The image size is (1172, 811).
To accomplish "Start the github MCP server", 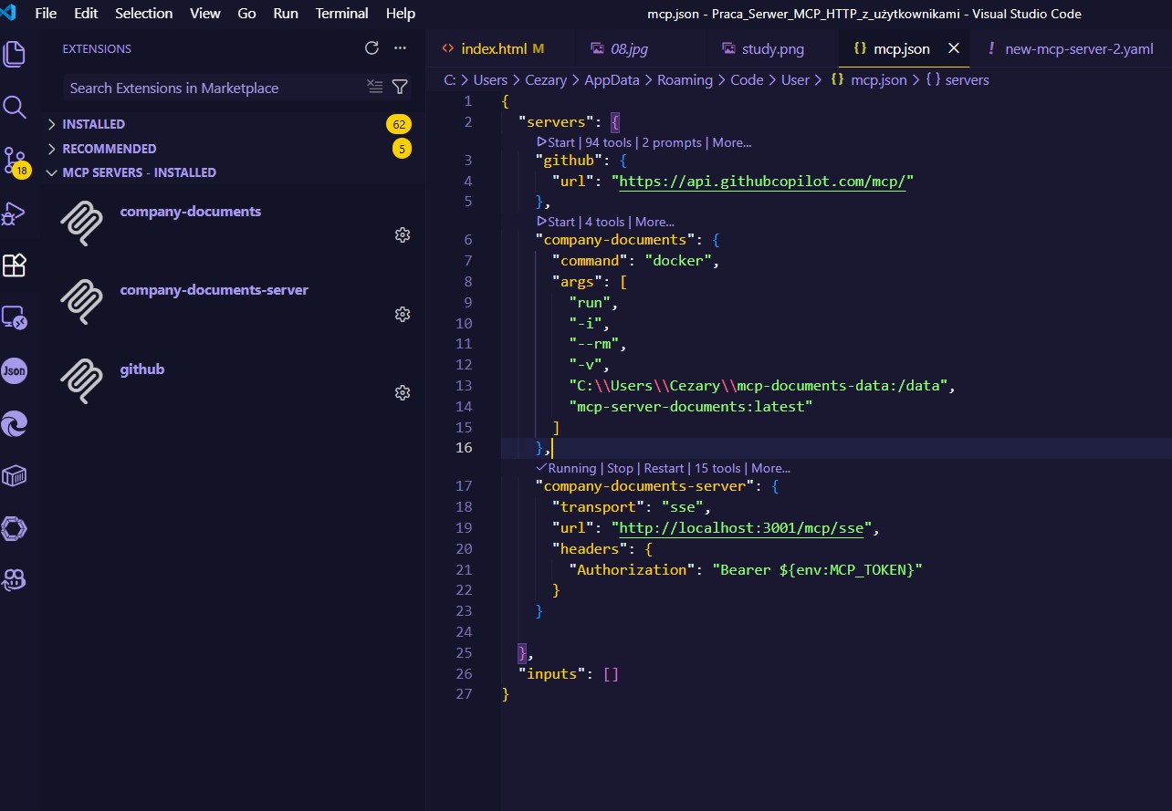I will tap(556, 142).
